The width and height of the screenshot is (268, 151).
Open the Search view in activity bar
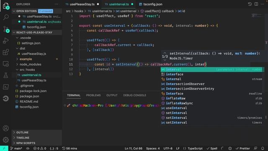pyautogui.click(x=5, y=17)
